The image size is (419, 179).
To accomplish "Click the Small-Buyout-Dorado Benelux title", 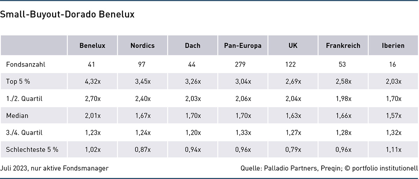I will coord(67,15).
